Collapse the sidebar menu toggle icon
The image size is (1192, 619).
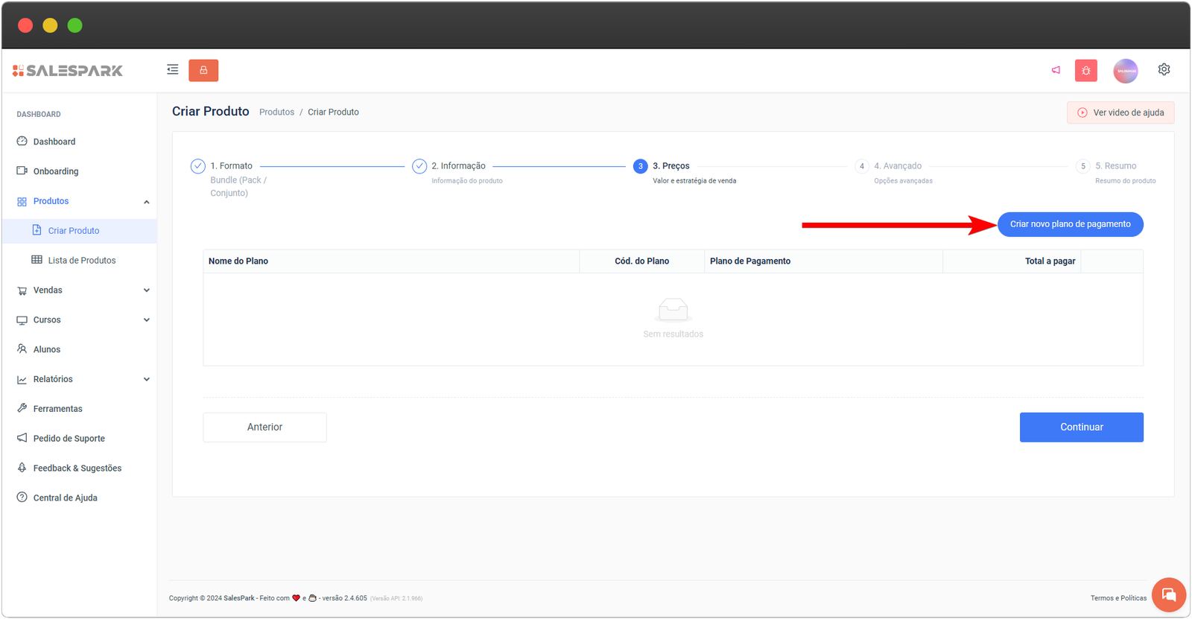[172, 70]
